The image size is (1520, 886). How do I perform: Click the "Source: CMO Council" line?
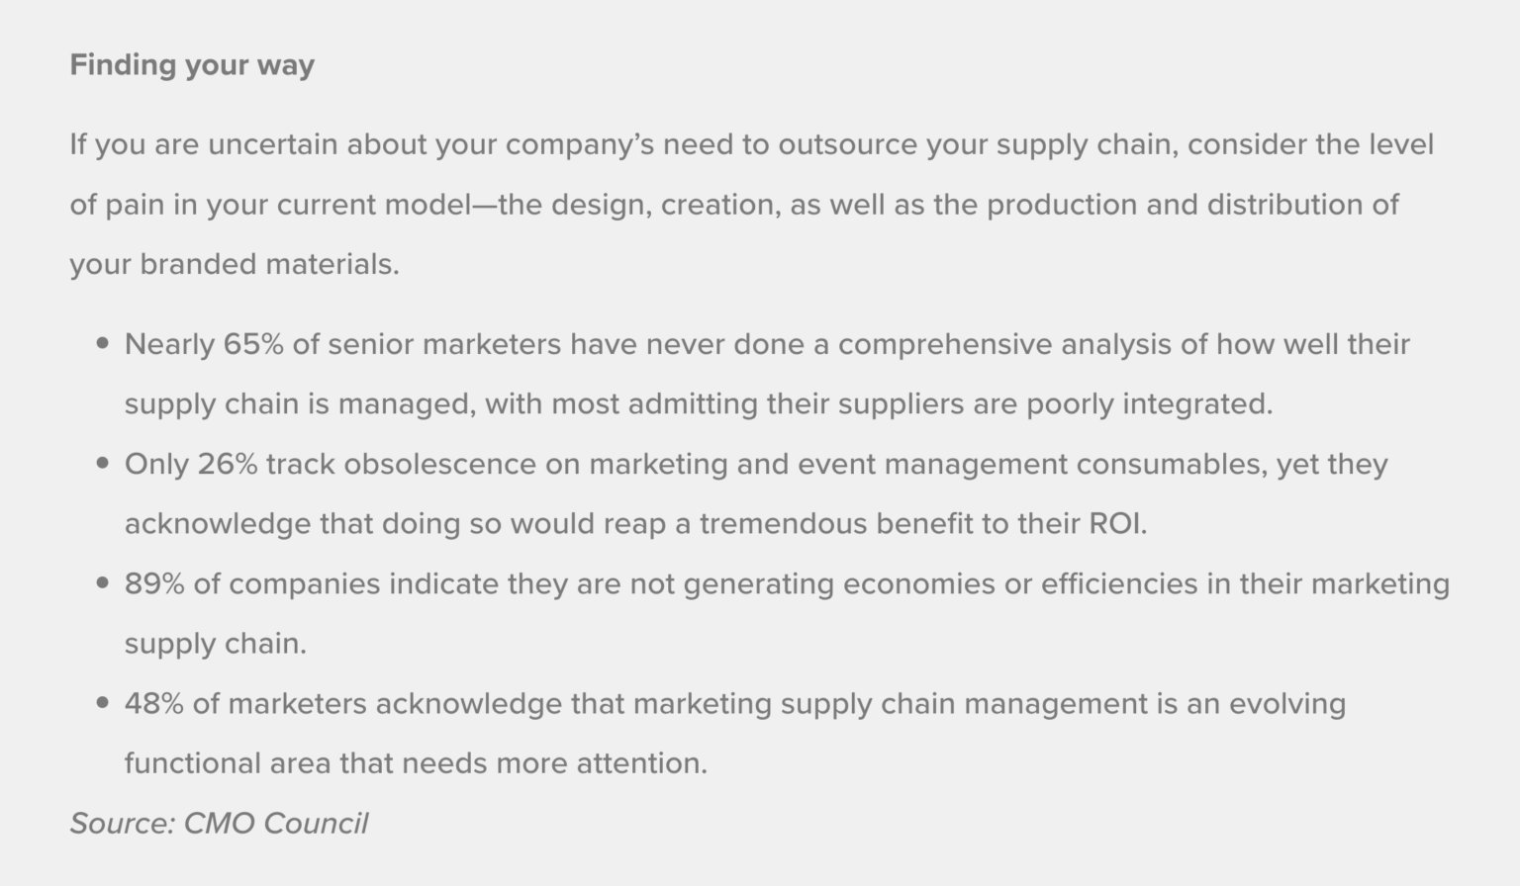tap(219, 823)
